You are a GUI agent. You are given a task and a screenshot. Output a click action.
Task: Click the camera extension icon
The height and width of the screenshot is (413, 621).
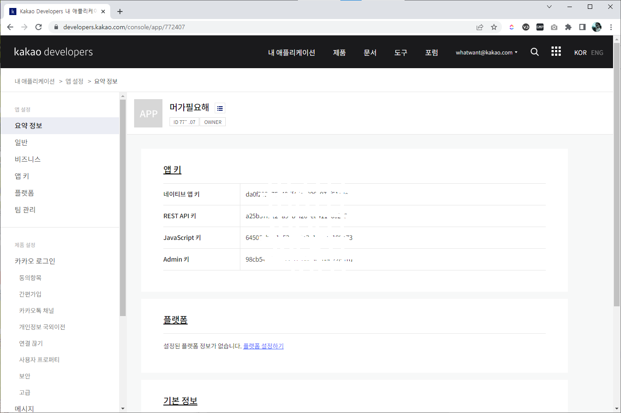(x=554, y=27)
